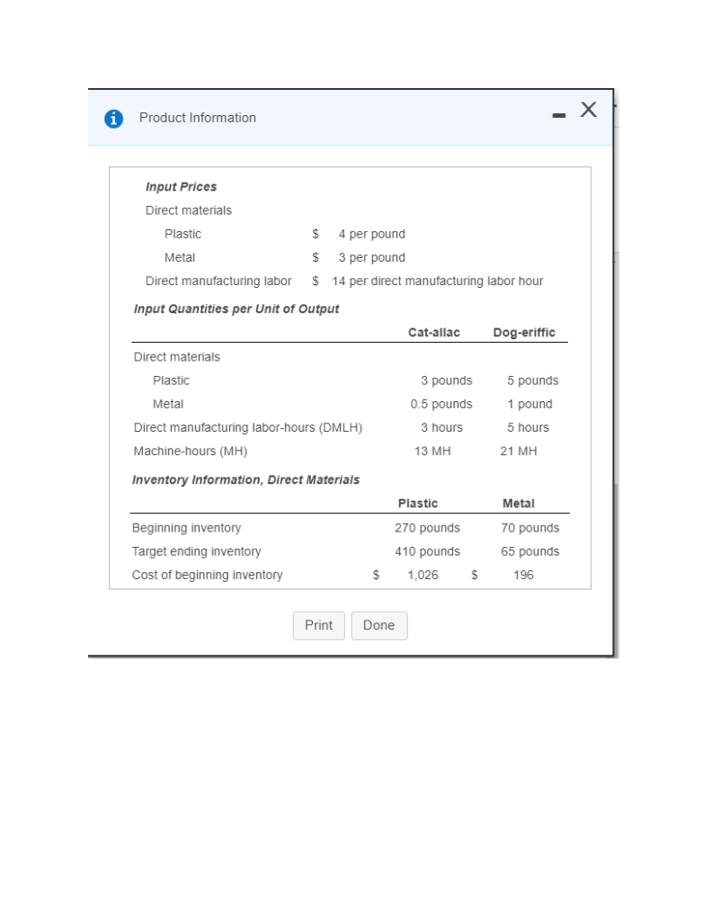Click '5 hours' DMLH value

click(529, 427)
